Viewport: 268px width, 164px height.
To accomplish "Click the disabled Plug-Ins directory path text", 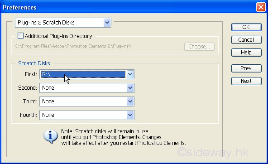I will tap(73, 46).
